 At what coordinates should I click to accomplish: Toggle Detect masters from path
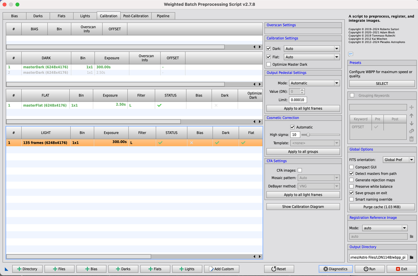tap(351, 174)
